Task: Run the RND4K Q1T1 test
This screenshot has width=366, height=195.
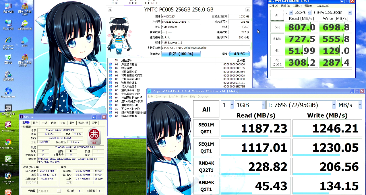Action: [x=206, y=186]
